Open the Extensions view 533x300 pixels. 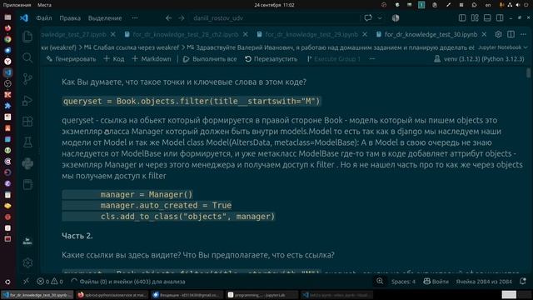point(27,122)
